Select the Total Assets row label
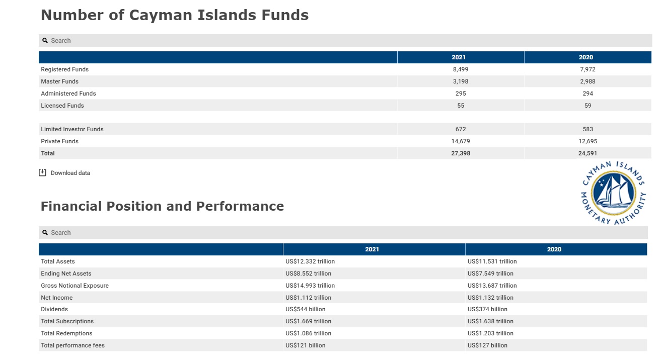This screenshot has width=660, height=363. (x=58, y=261)
